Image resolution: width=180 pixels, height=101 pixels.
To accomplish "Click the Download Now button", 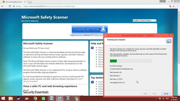I will coord(90,29).
